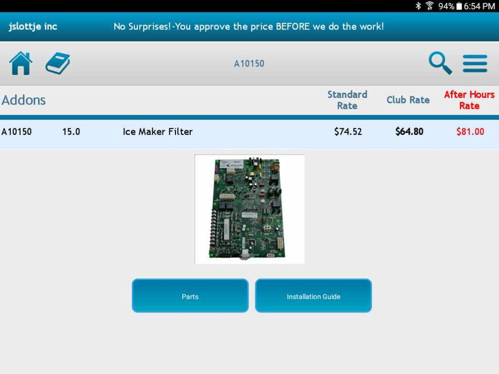Tap the Wi-Fi status icon
Image resolution: width=499 pixels, height=374 pixels.
click(430, 6)
